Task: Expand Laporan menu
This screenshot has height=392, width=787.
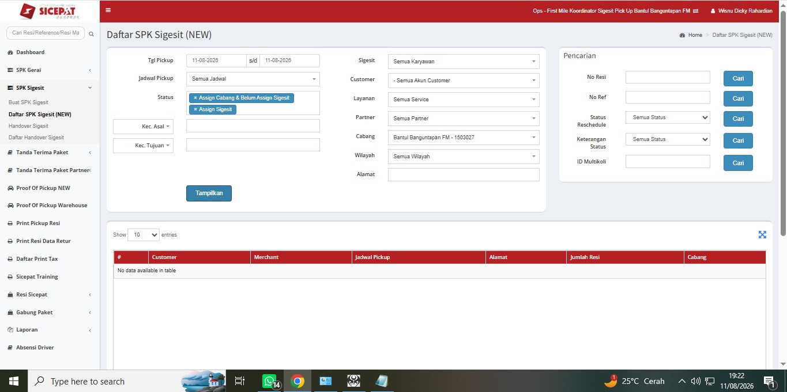Action: pos(50,330)
